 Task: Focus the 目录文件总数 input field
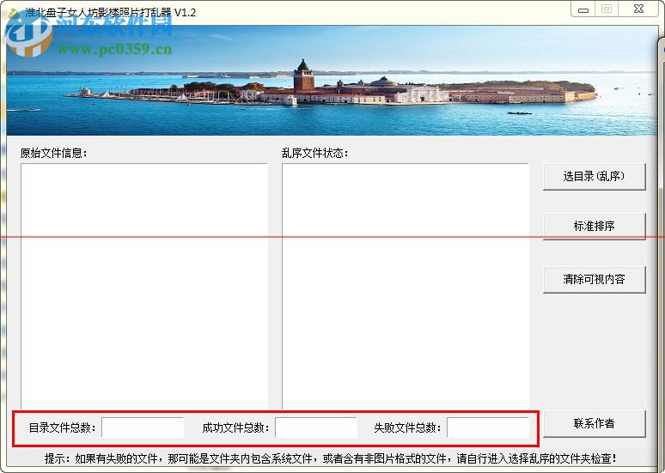tap(143, 428)
